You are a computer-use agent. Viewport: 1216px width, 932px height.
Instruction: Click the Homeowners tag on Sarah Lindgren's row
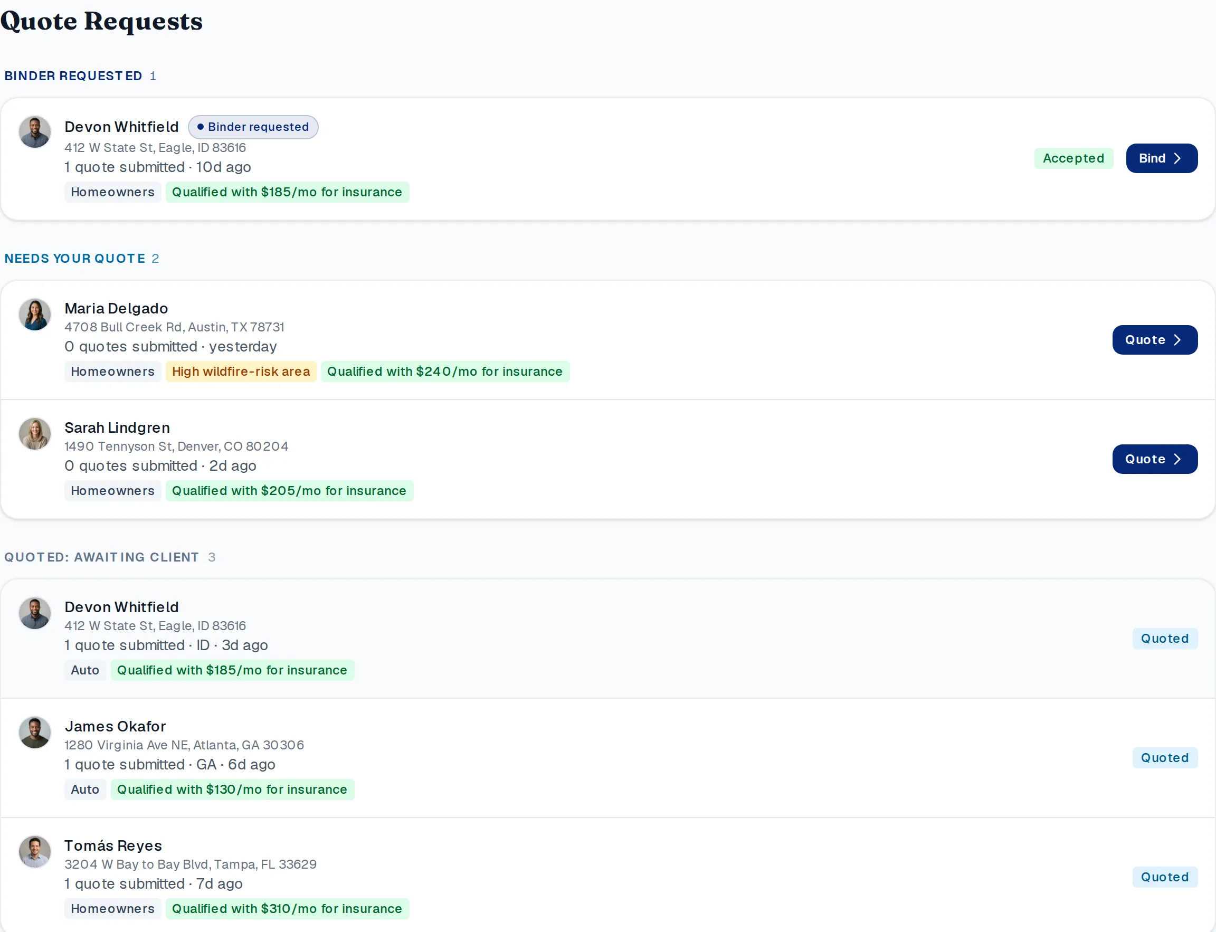[x=112, y=490]
